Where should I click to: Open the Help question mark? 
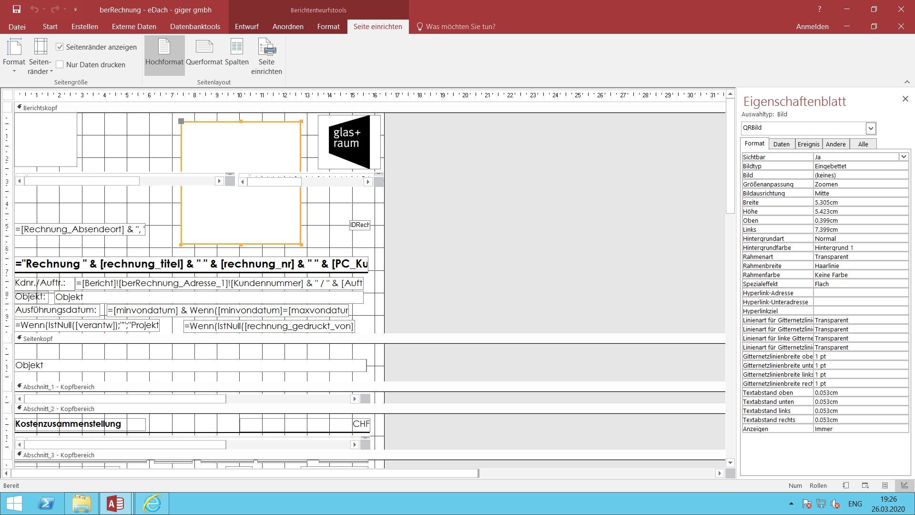[820, 9]
